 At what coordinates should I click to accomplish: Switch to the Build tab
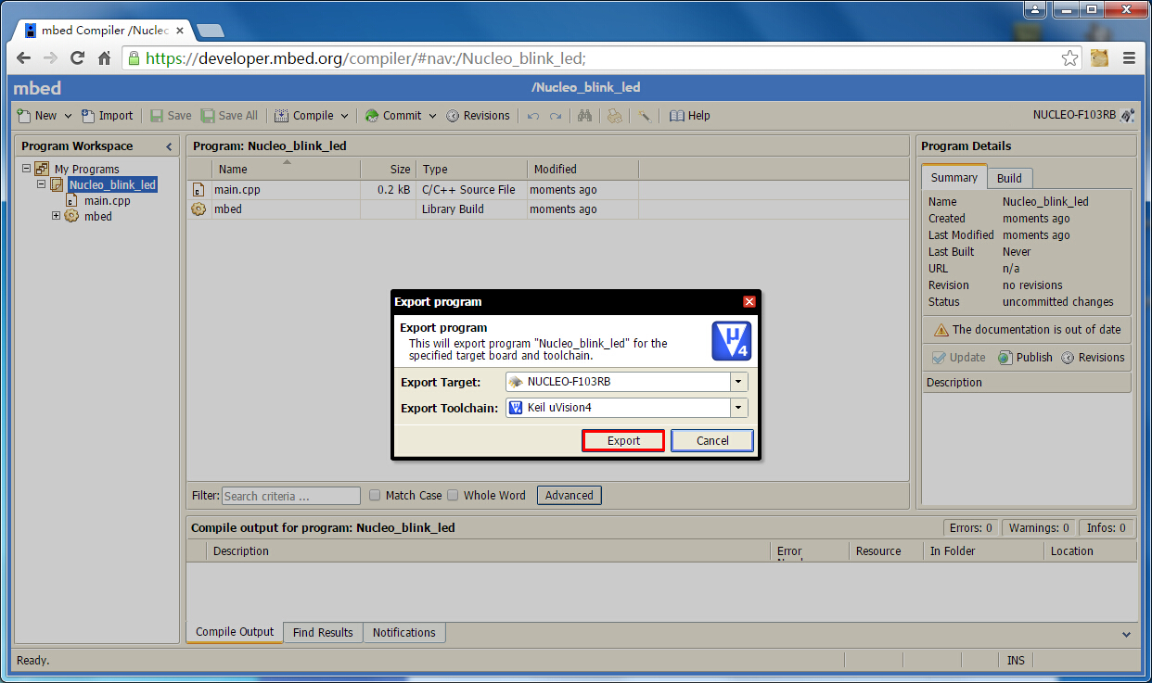[x=1009, y=178]
